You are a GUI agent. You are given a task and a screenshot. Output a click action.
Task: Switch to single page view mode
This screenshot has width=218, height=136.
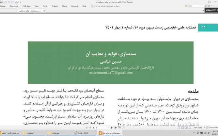pyautogui.click(x=179, y=128)
